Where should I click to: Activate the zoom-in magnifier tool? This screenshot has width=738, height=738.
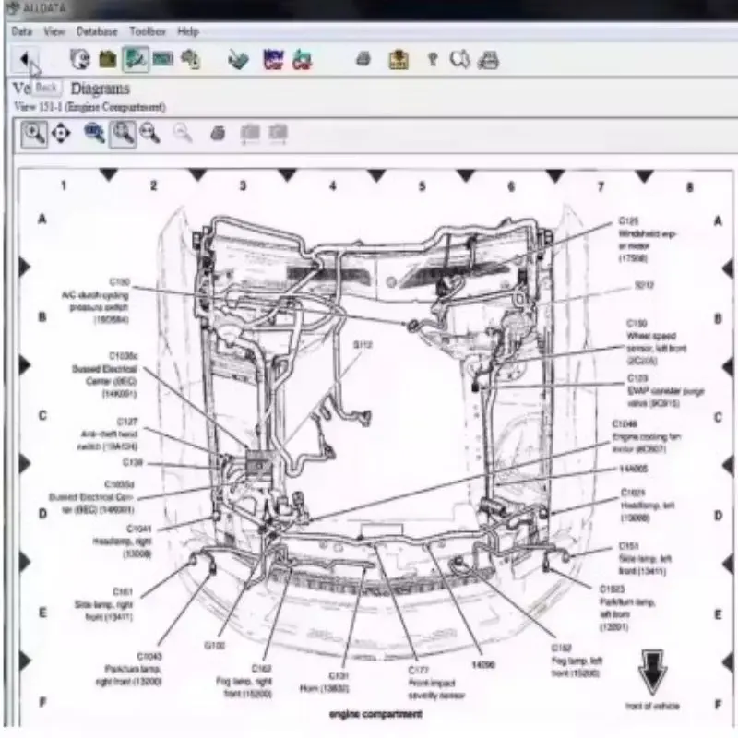[34, 134]
